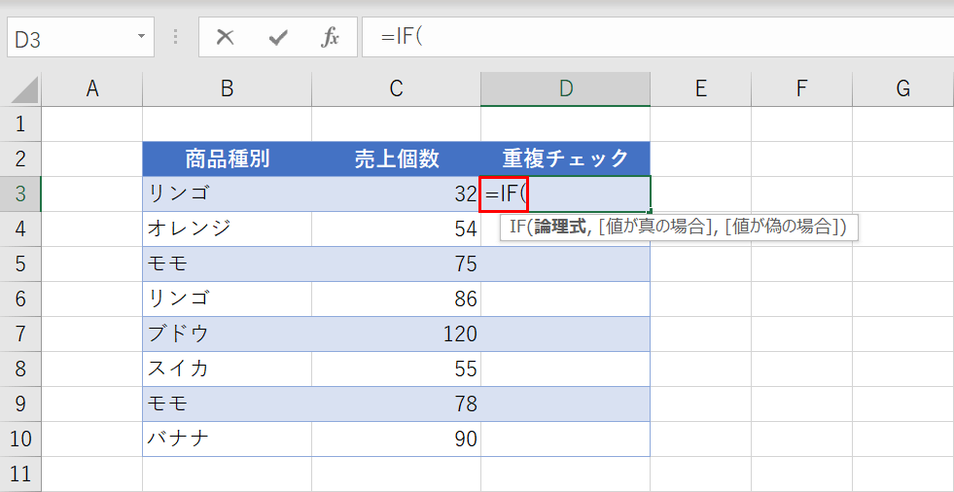Select column B header

point(227,89)
